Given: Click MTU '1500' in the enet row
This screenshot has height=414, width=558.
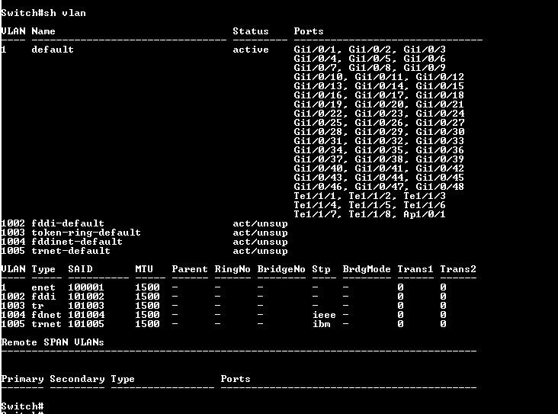Looking at the screenshot, I should 147,287.
